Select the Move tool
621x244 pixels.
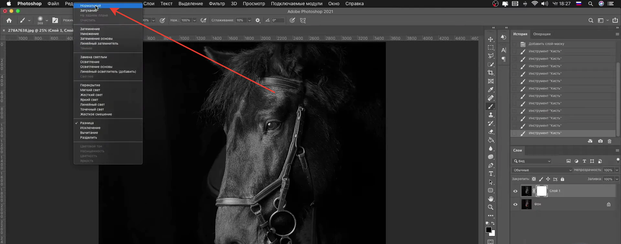pyautogui.click(x=491, y=39)
